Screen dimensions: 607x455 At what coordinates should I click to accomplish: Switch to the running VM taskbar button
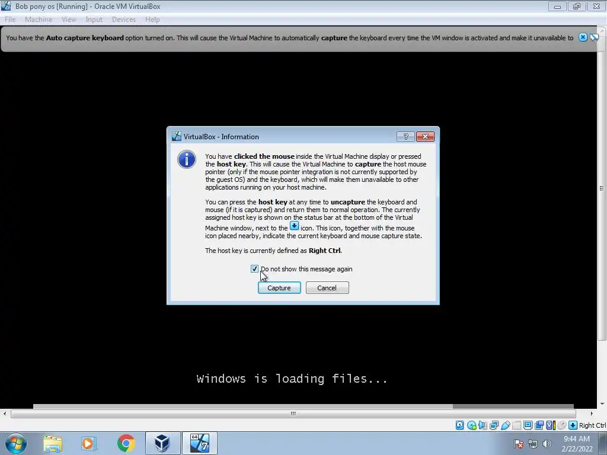click(x=200, y=443)
